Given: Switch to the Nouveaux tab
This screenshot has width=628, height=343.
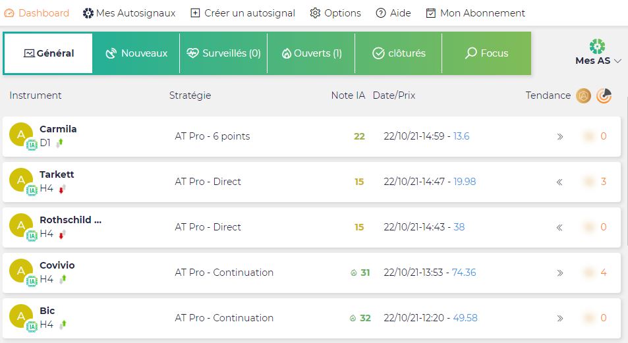Looking at the screenshot, I should coord(136,53).
